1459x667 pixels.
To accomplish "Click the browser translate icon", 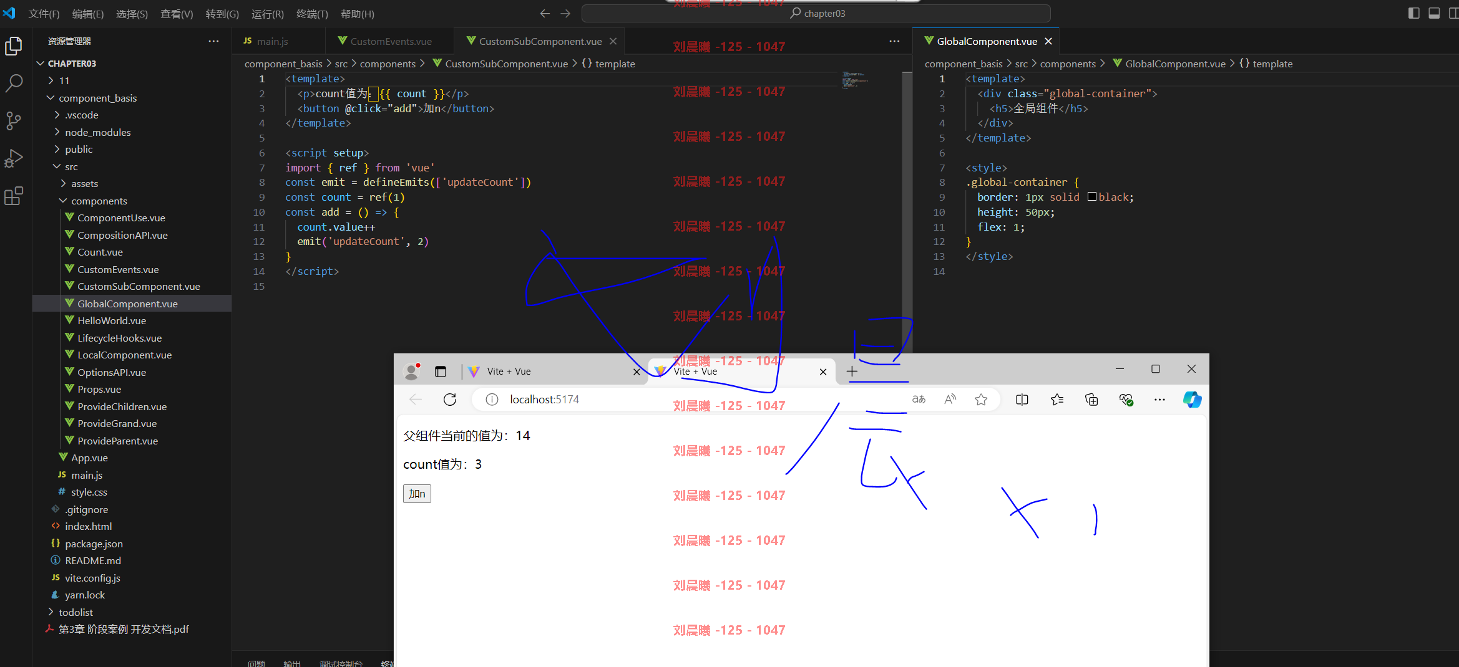I will click(x=919, y=400).
